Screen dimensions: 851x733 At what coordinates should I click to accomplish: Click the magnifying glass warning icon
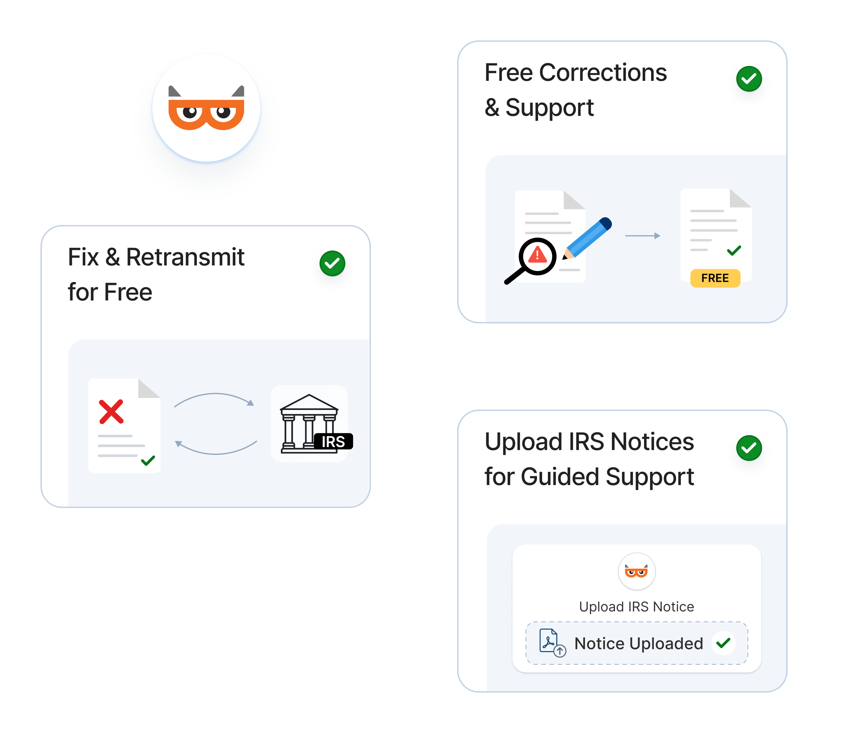coord(536,257)
